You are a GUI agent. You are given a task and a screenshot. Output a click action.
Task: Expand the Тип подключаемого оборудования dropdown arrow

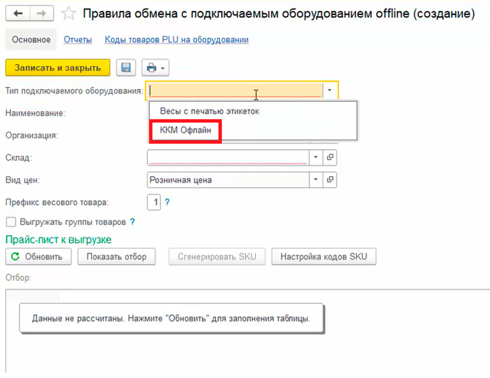(x=330, y=90)
